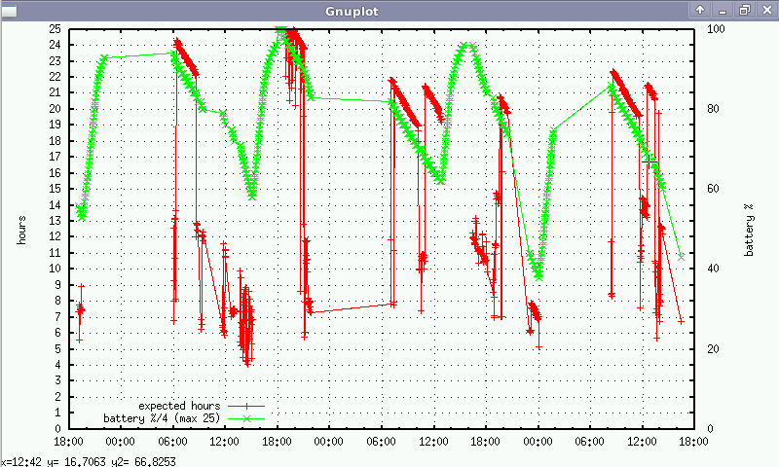
Task: Click the up-arrow shade button in title bar
Action: click(700, 9)
